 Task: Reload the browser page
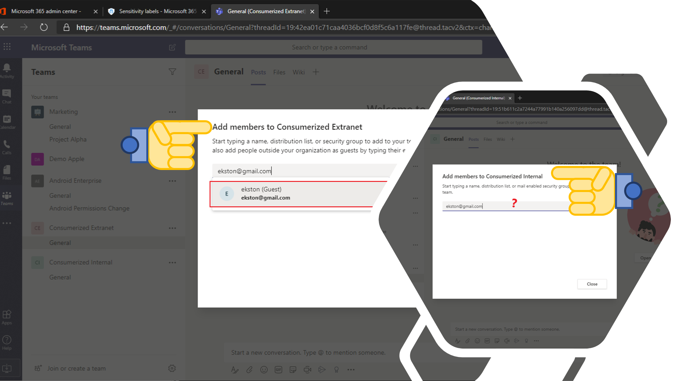pos(44,27)
